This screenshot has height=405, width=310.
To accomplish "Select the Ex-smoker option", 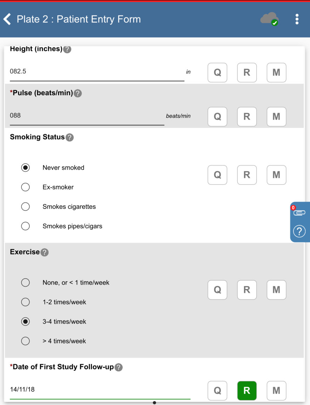I will (x=25, y=187).
